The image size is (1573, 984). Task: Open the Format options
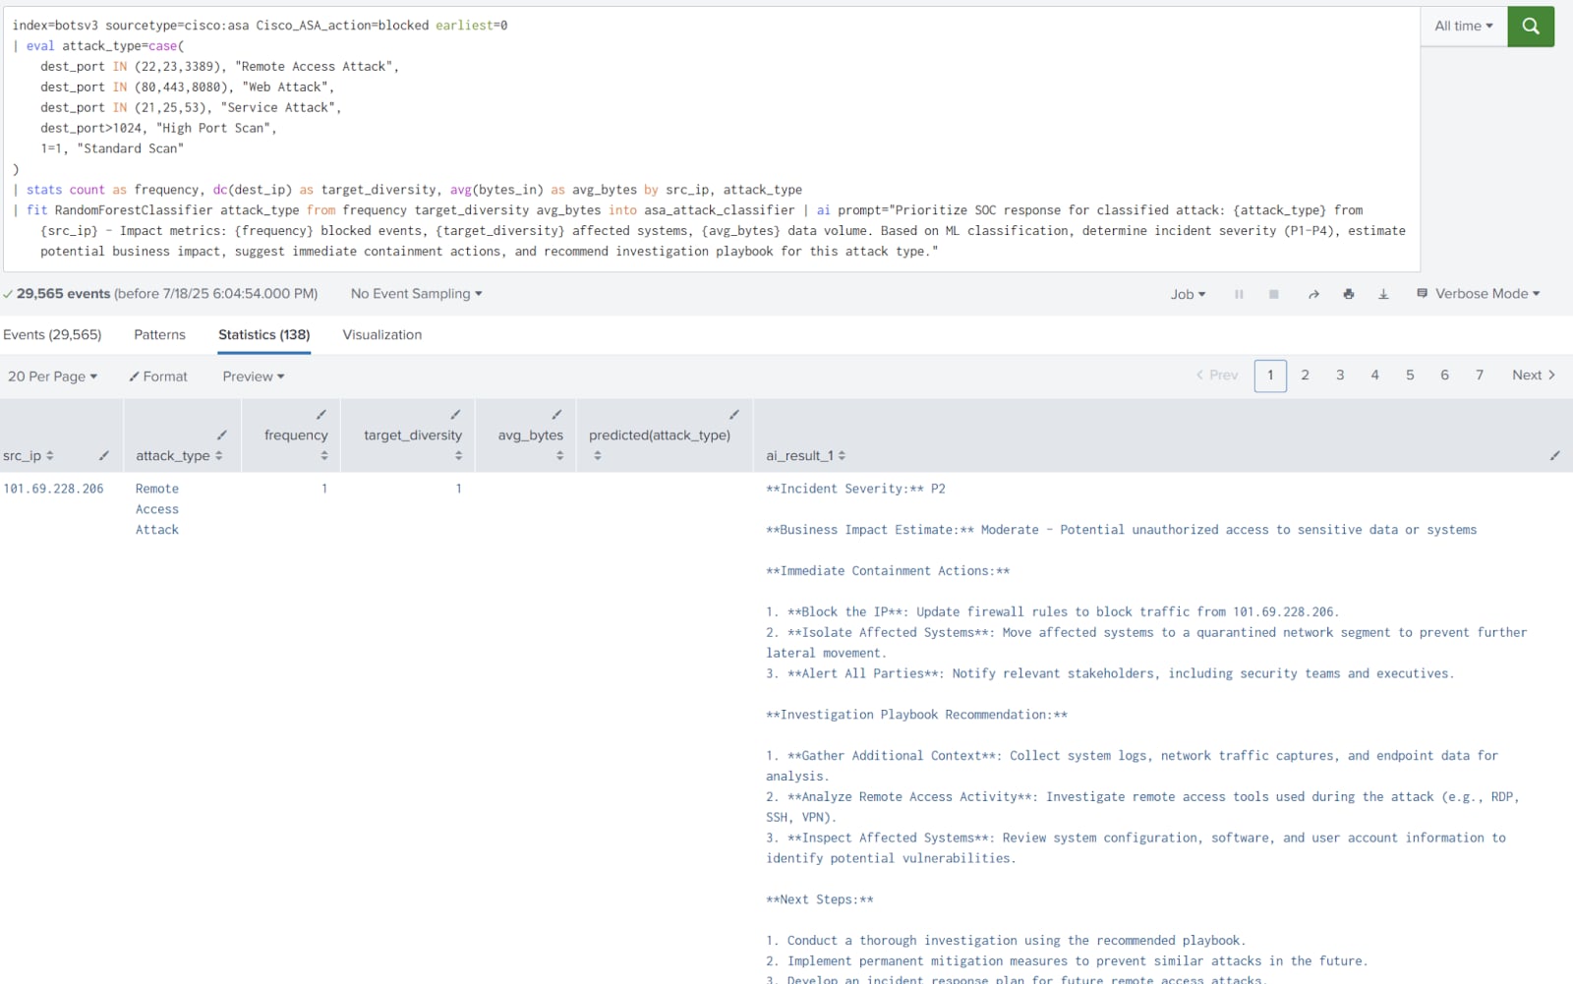[158, 376]
